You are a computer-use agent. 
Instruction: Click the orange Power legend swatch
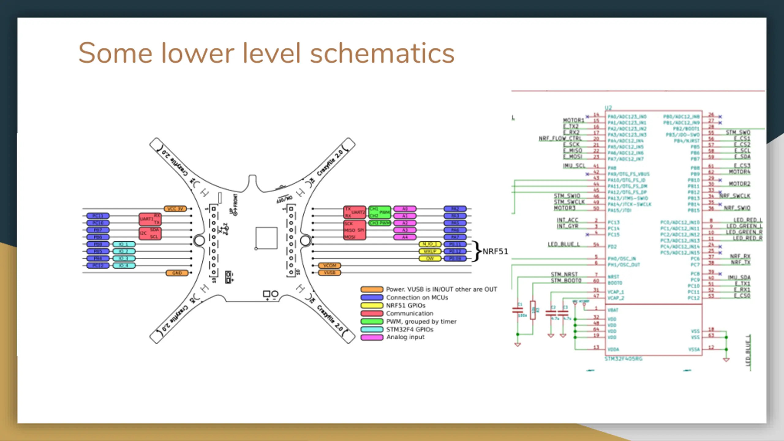tap(372, 289)
